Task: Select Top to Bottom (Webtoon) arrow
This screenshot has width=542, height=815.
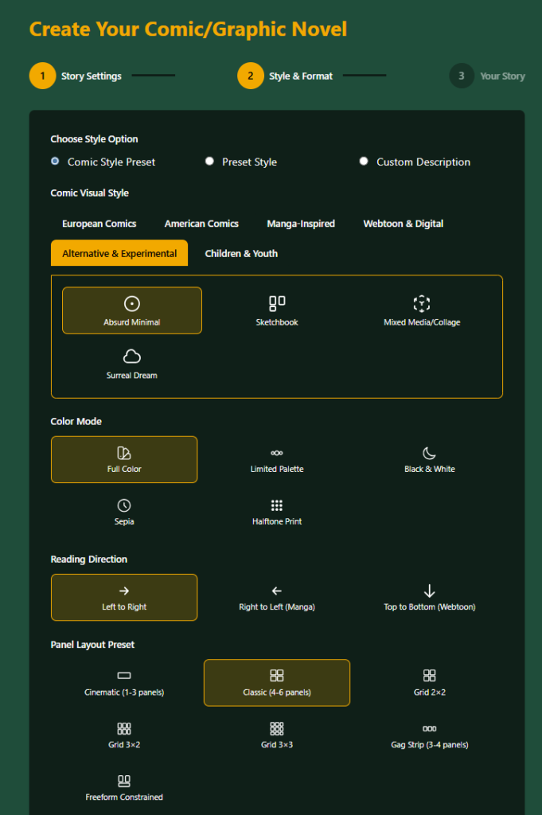Action: [429, 591]
